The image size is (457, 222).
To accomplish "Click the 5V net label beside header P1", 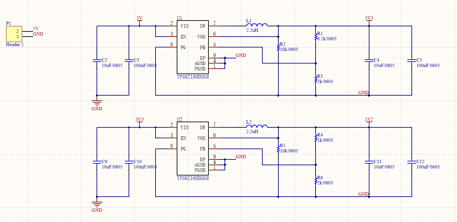I will (x=36, y=29).
